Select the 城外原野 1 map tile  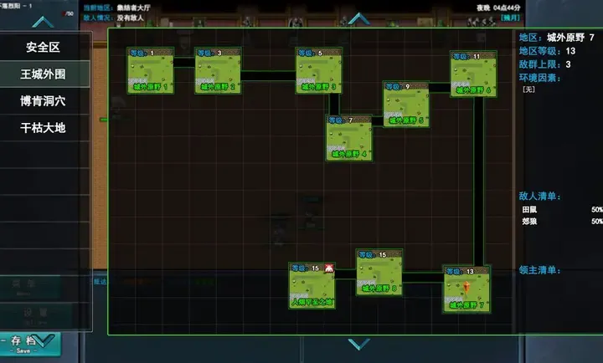pyautogui.click(x=151, y=71)
